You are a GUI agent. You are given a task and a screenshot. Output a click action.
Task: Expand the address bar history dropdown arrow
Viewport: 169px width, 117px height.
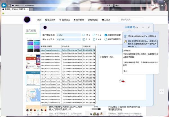point(107,6)
